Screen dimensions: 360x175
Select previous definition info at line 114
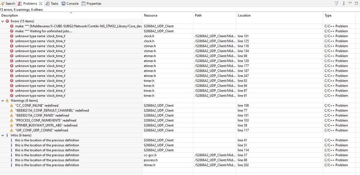pyautogui.click(x=47, y=150)
